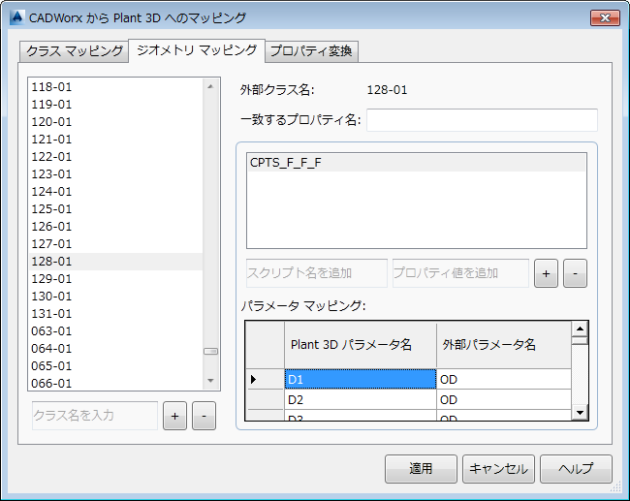This screenshot has width=630, height=501.
Task: Click the 適用 (Apply) button
Action: 421,469
